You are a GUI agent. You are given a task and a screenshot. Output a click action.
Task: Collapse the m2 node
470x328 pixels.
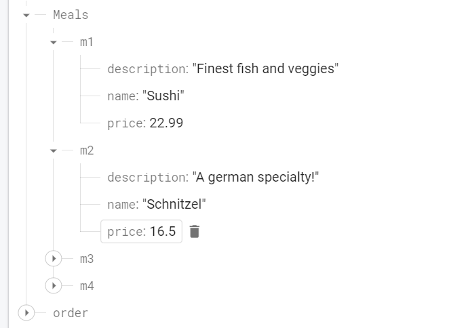(54, 150)
